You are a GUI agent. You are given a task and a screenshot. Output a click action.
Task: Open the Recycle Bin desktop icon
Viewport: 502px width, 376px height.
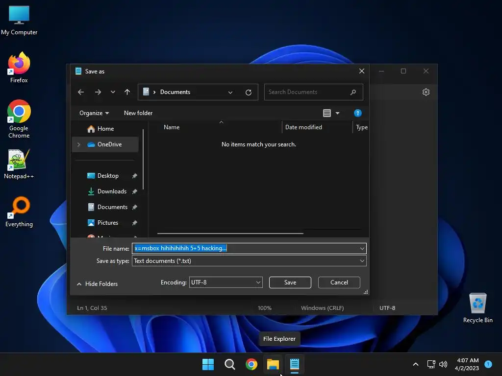(x=477, y=308)
